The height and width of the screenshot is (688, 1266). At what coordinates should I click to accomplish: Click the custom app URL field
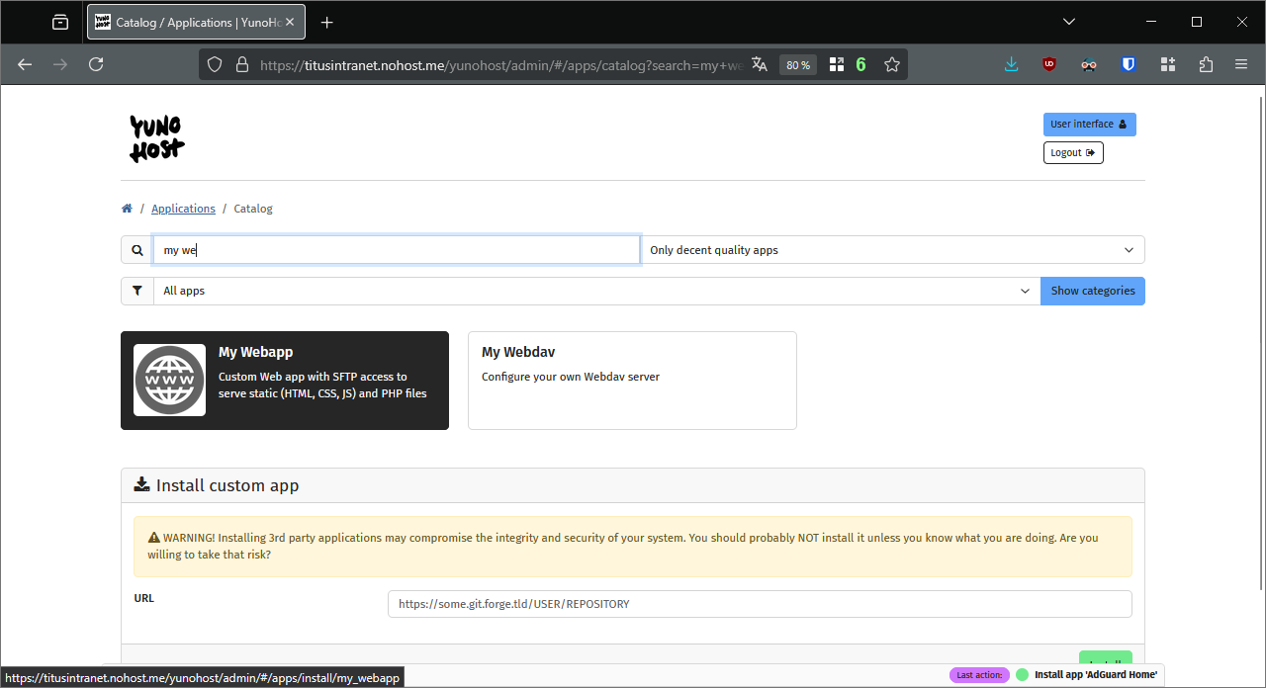(759, 604)
